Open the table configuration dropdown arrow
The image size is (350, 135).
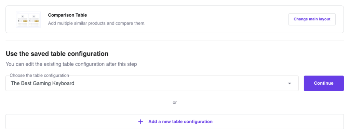[290, 84]
